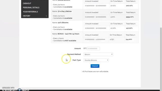
Task: Click the 0.01000000 - 1.00000000 amount range
Action: (95, 39)
